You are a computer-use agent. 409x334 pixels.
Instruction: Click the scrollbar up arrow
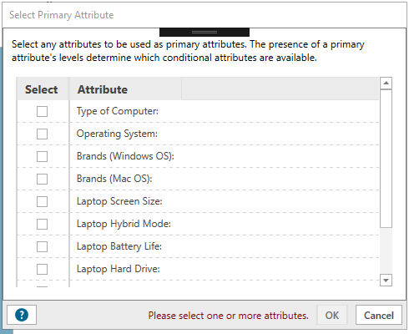click(x=386, y=83)
